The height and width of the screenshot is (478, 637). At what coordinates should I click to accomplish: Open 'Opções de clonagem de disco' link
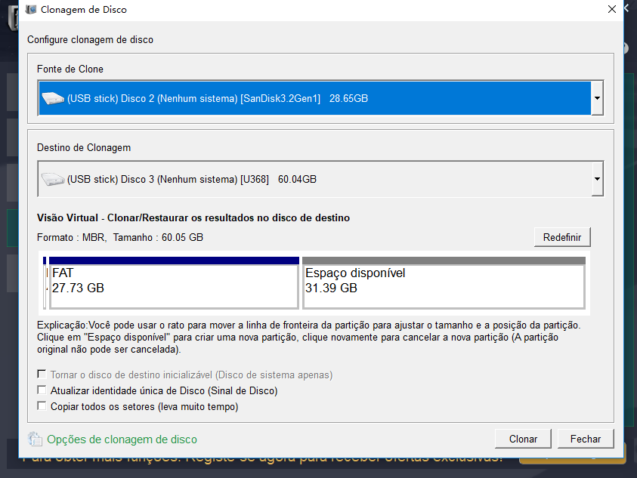122,439
